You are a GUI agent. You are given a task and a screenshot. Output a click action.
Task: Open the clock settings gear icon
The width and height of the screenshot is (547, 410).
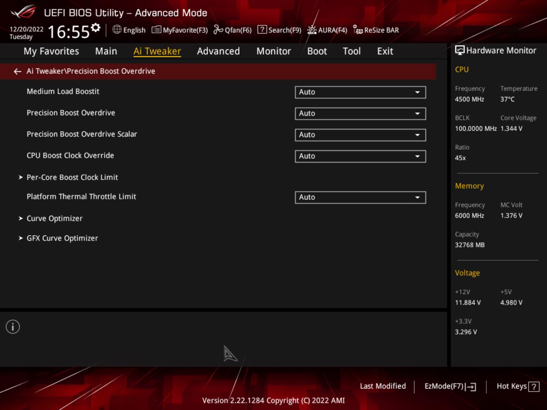pyautogui.click(x=96, y=28)
